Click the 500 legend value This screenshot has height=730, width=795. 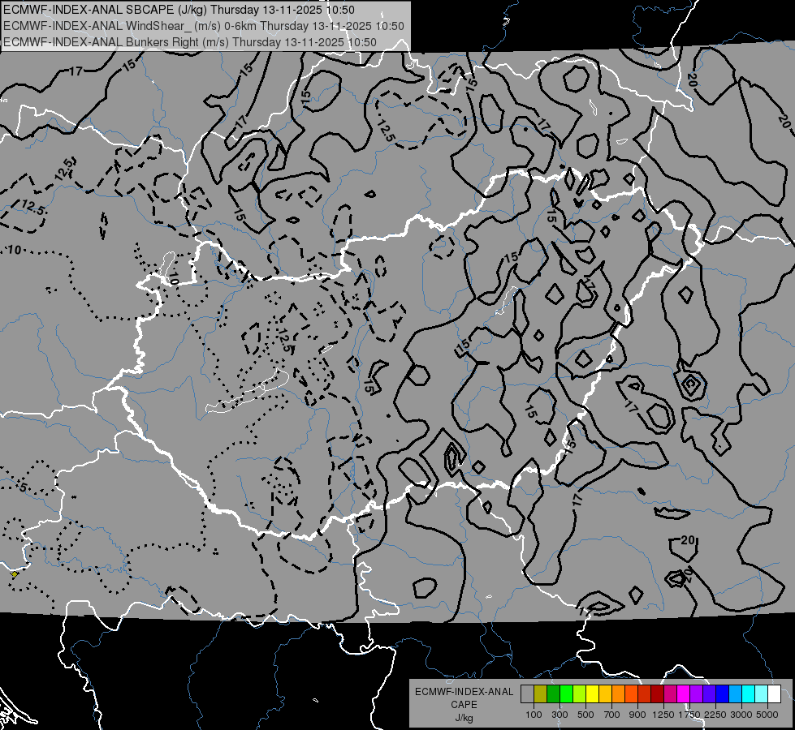585,715
